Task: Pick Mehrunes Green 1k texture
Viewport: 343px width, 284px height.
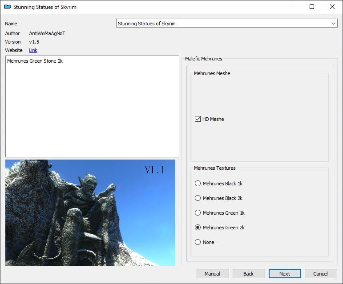Action: 198,213
